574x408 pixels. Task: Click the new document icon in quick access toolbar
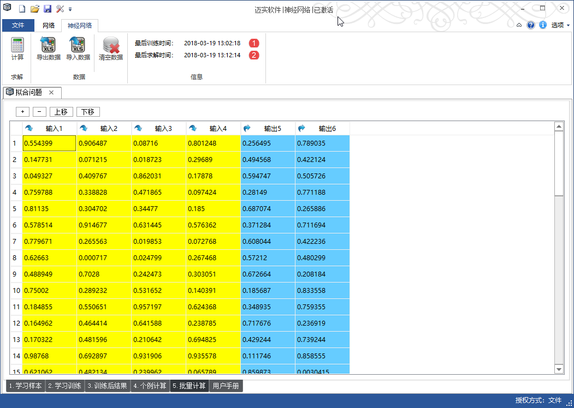22,9
